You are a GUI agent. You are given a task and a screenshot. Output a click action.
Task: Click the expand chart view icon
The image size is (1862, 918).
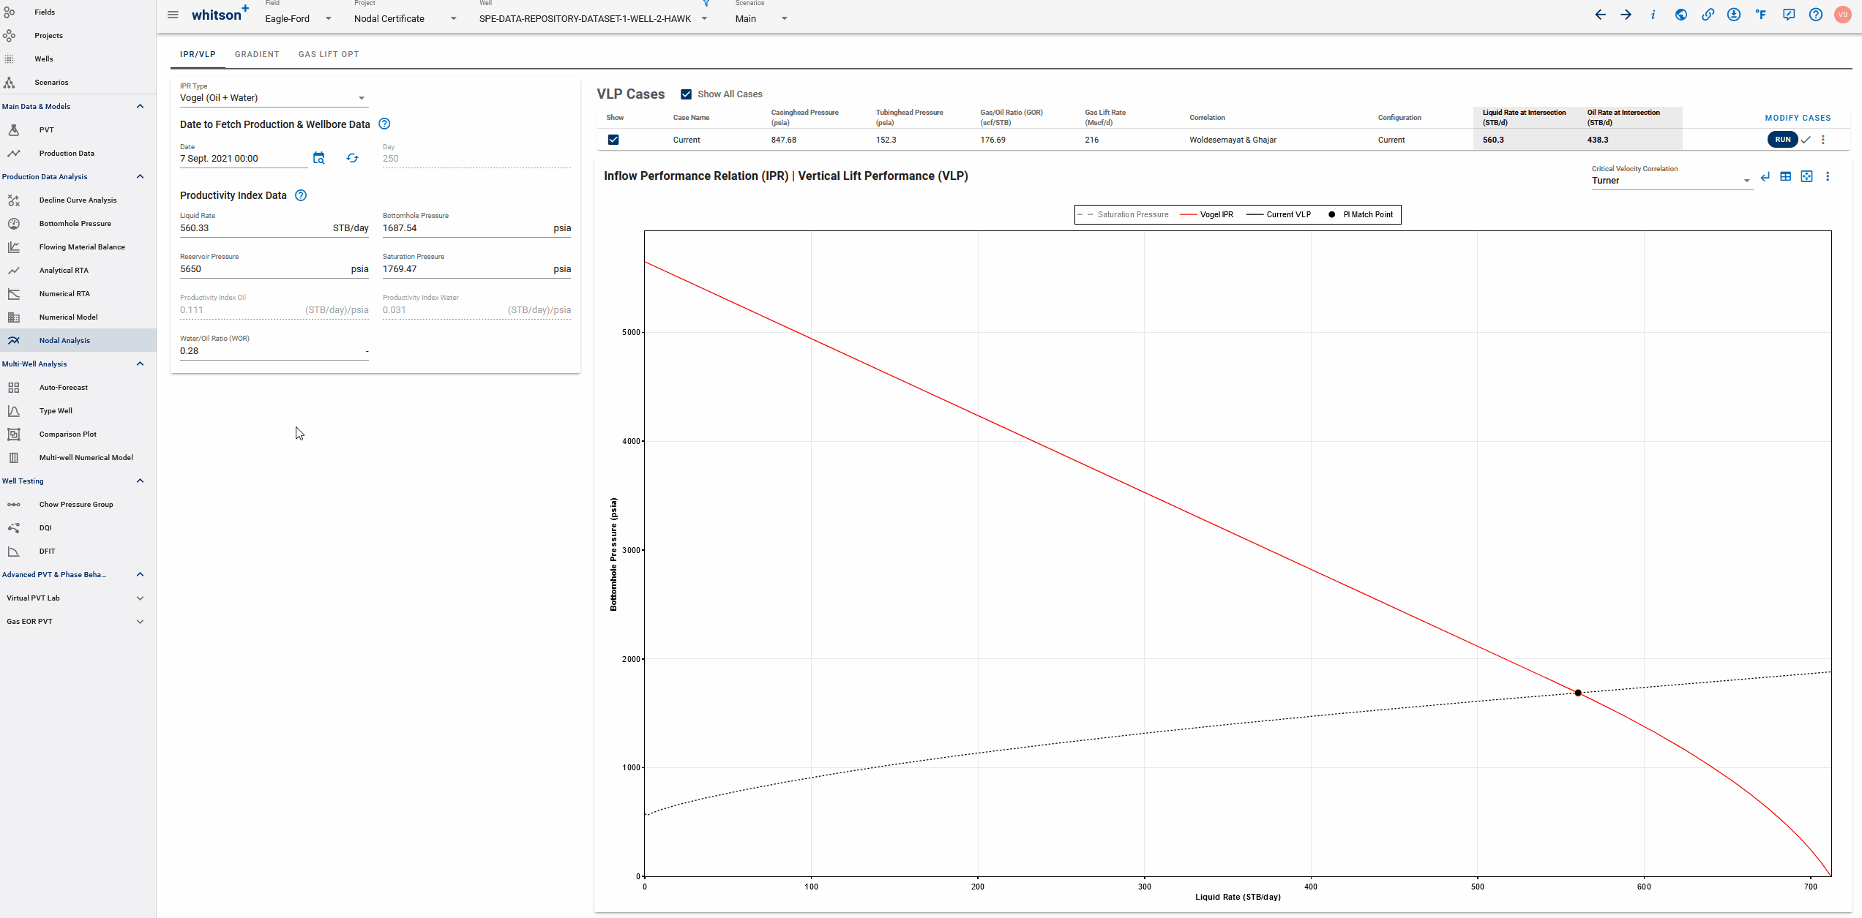pos(1807,177)
